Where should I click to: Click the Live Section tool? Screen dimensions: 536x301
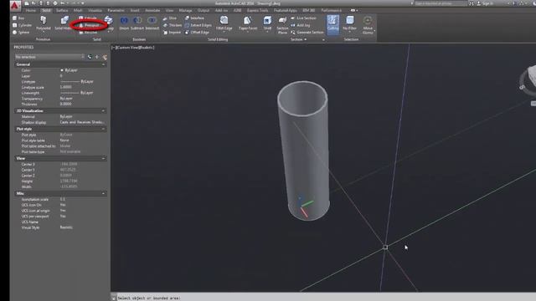point(303,18)
